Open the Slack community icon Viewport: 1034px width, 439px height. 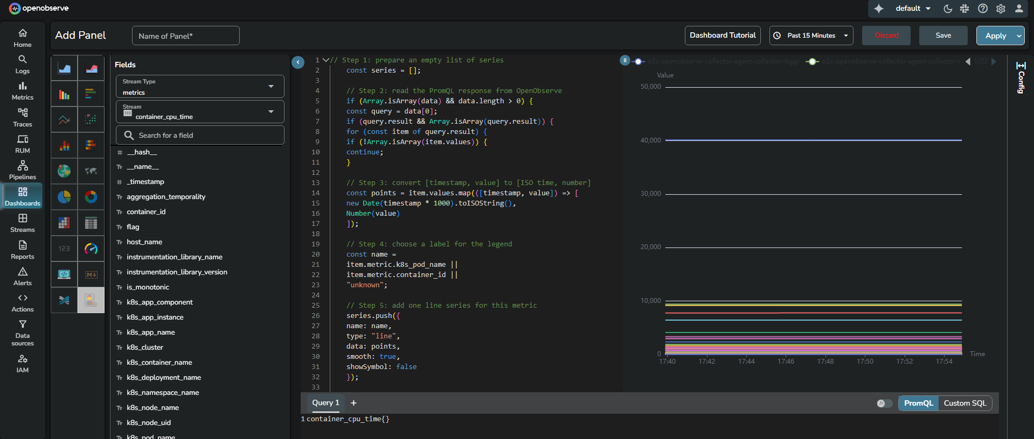click(x=964, y=9)
